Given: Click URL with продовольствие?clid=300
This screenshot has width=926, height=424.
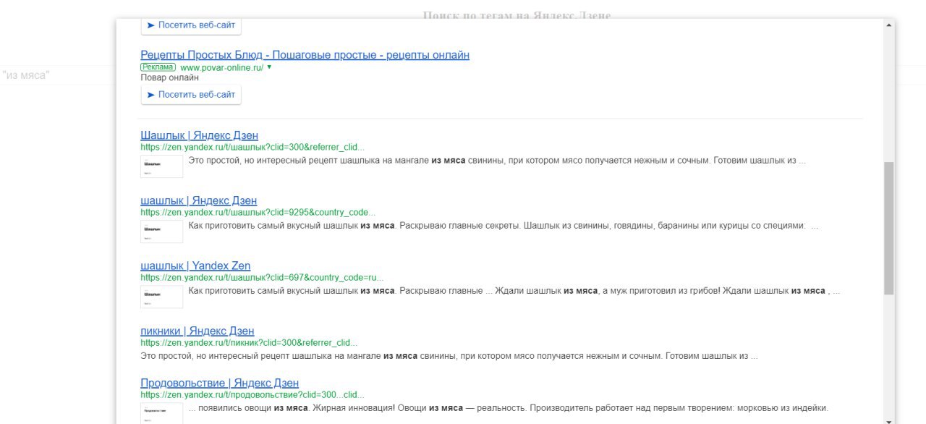Looking at the screenshot, I should point(252,395).
